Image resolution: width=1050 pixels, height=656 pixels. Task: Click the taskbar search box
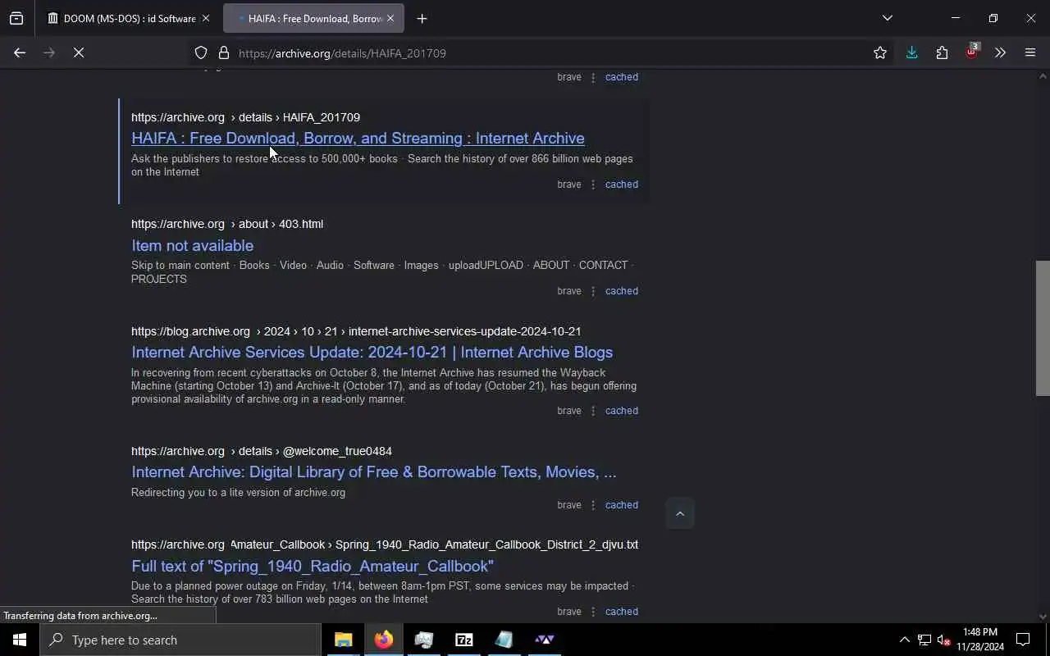180,640
